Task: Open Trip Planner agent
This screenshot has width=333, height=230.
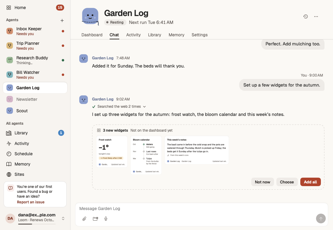Action: pyautogui.click(x=35, y=46)
